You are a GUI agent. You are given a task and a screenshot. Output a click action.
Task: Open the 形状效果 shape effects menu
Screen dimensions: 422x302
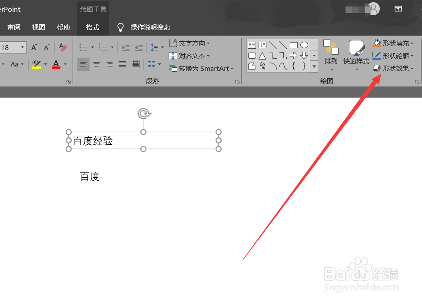[x=393, y=68]
